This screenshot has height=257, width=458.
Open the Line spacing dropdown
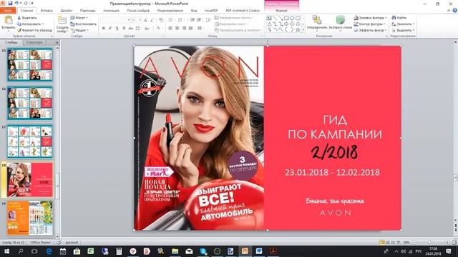click(208, 20)
